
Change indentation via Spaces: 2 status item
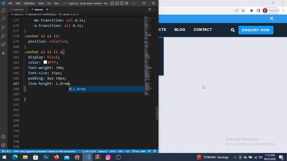(x=103, y=151)
